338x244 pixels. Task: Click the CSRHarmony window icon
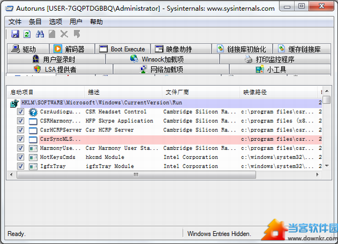point(33,121)
